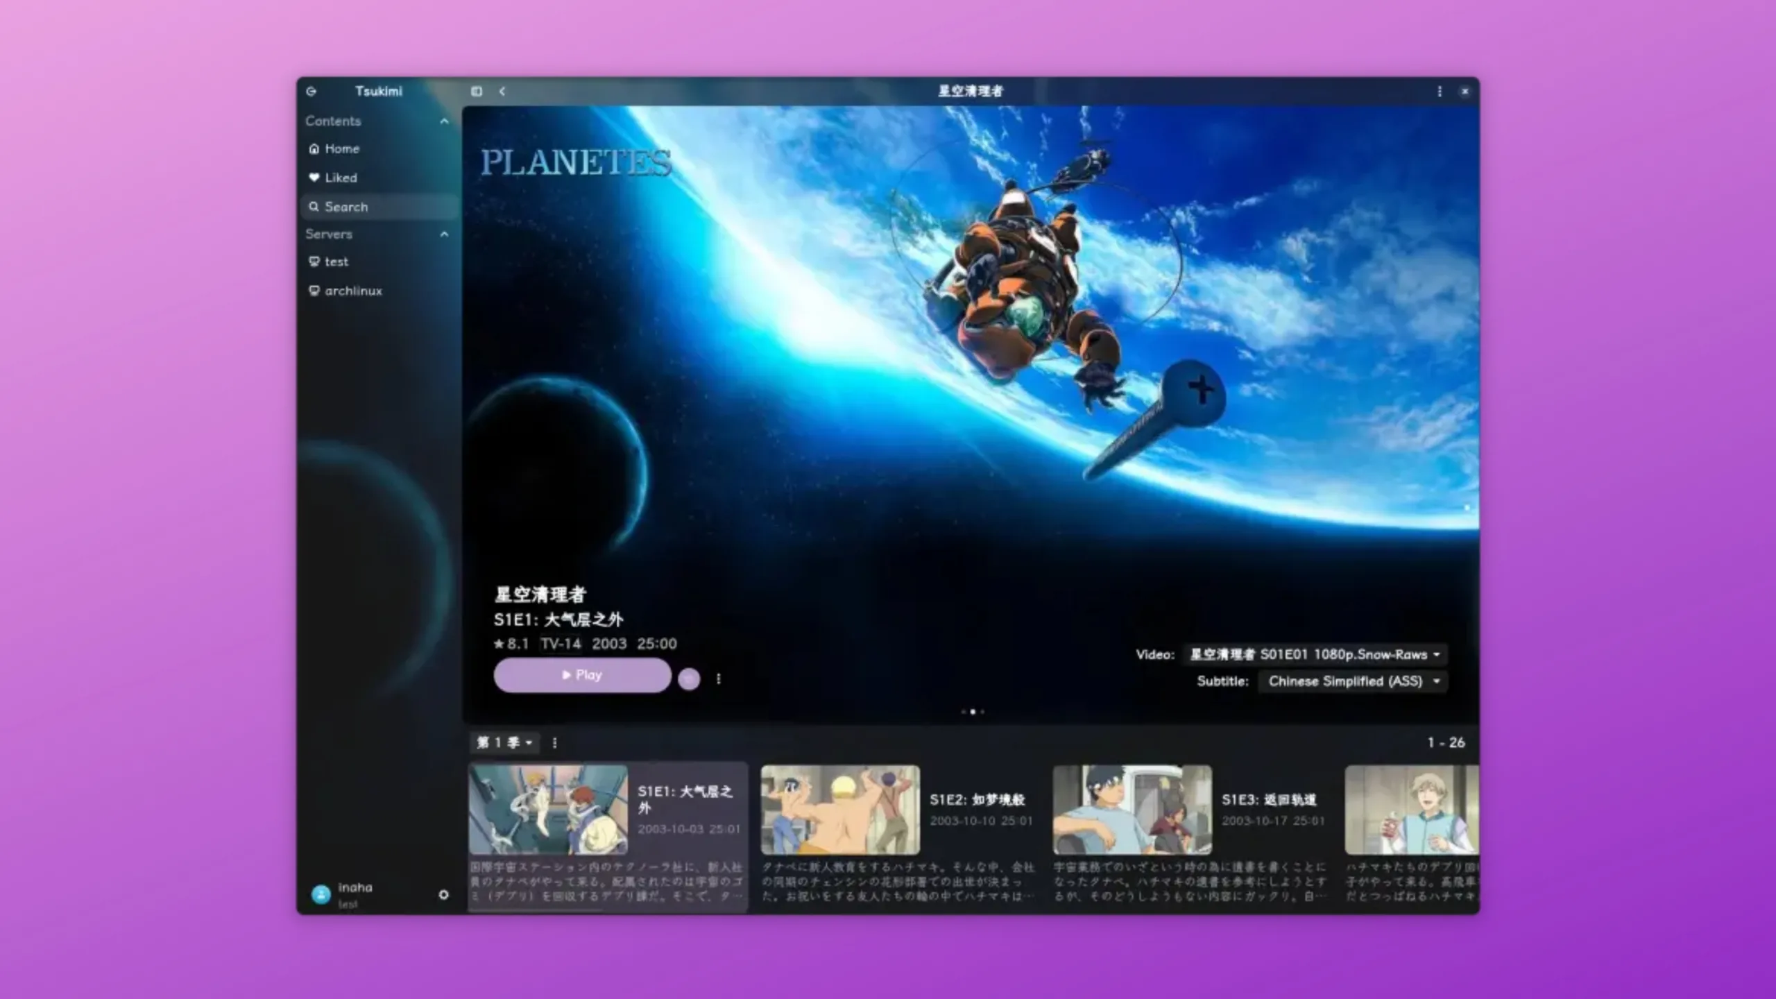
Task: Click the Play button
Action: [x=582, y=675]
